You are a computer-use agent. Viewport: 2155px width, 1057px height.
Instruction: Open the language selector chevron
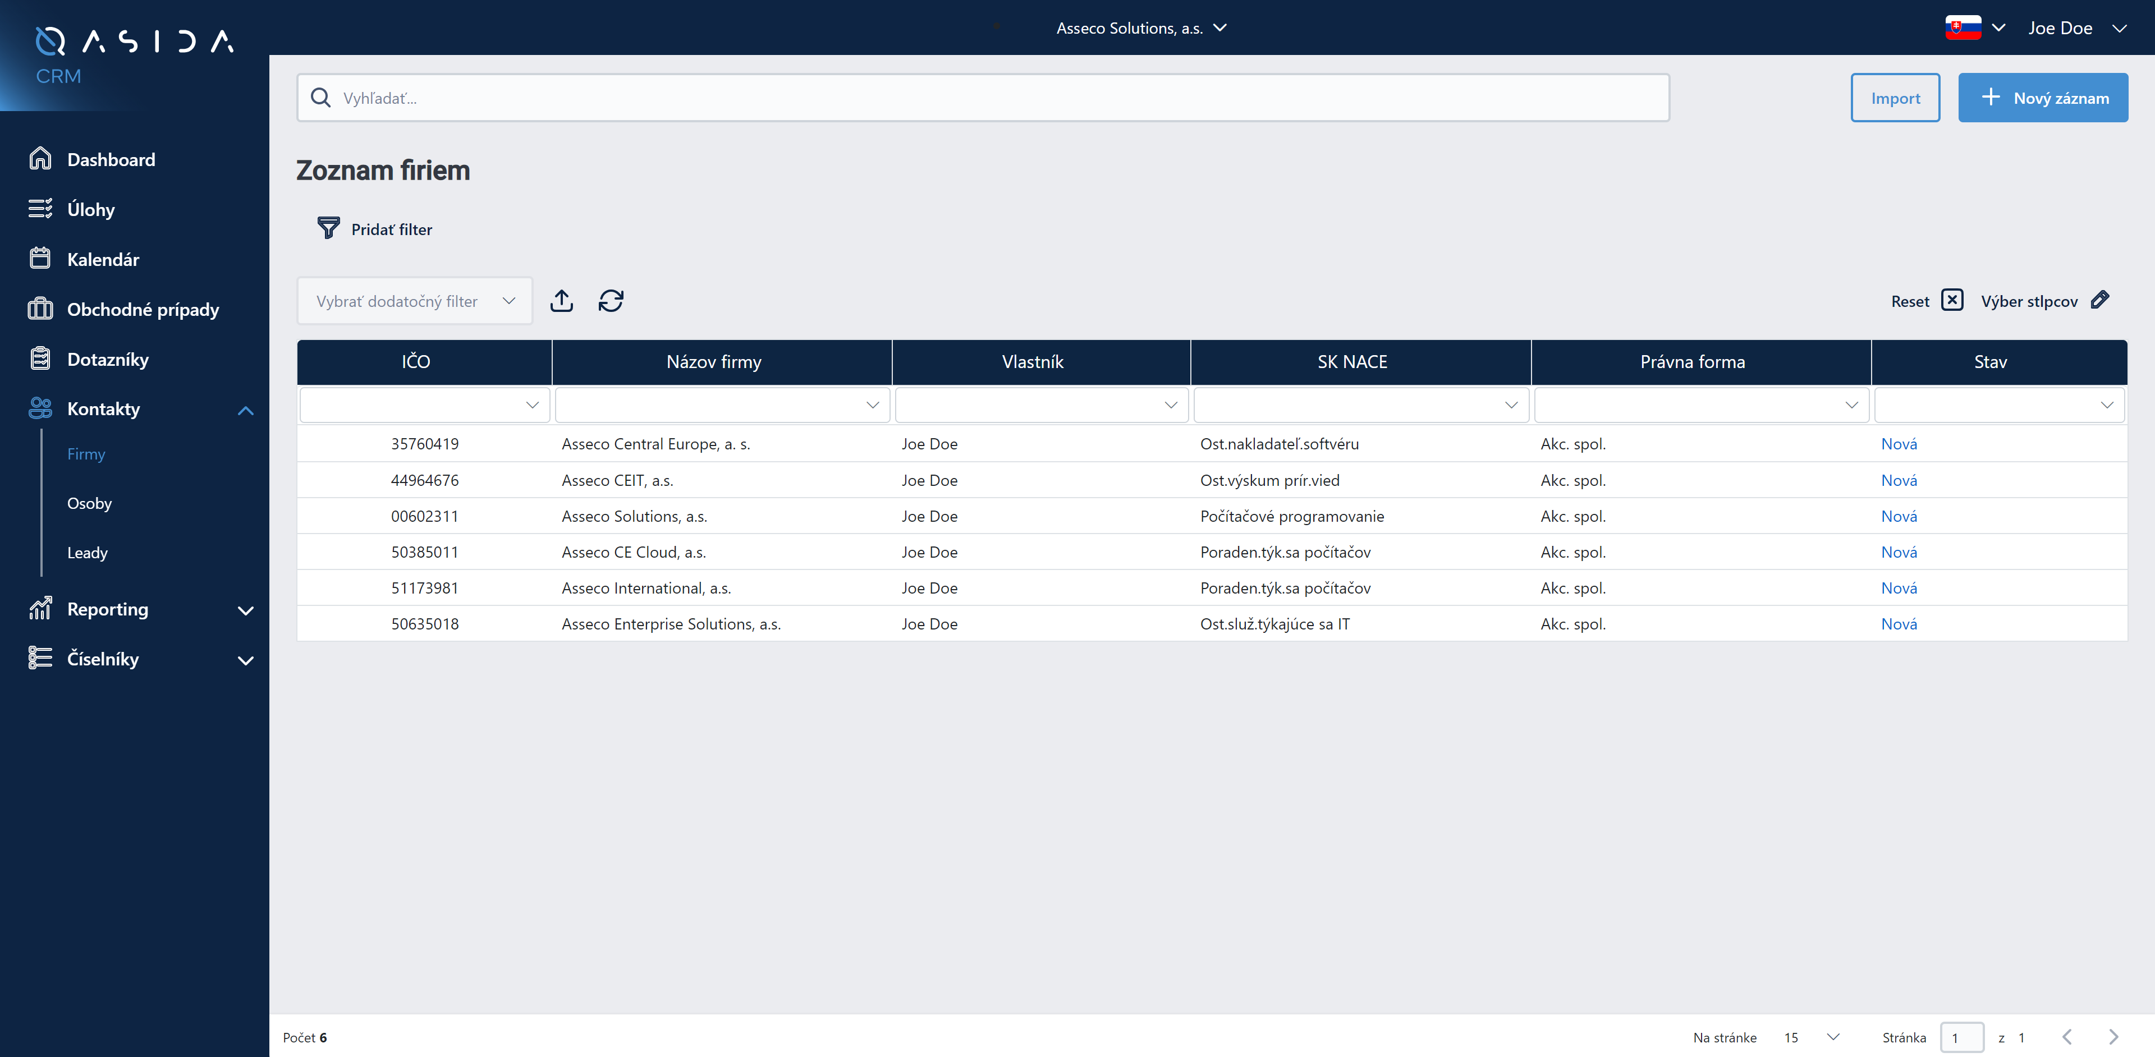tap(1998, 27)
